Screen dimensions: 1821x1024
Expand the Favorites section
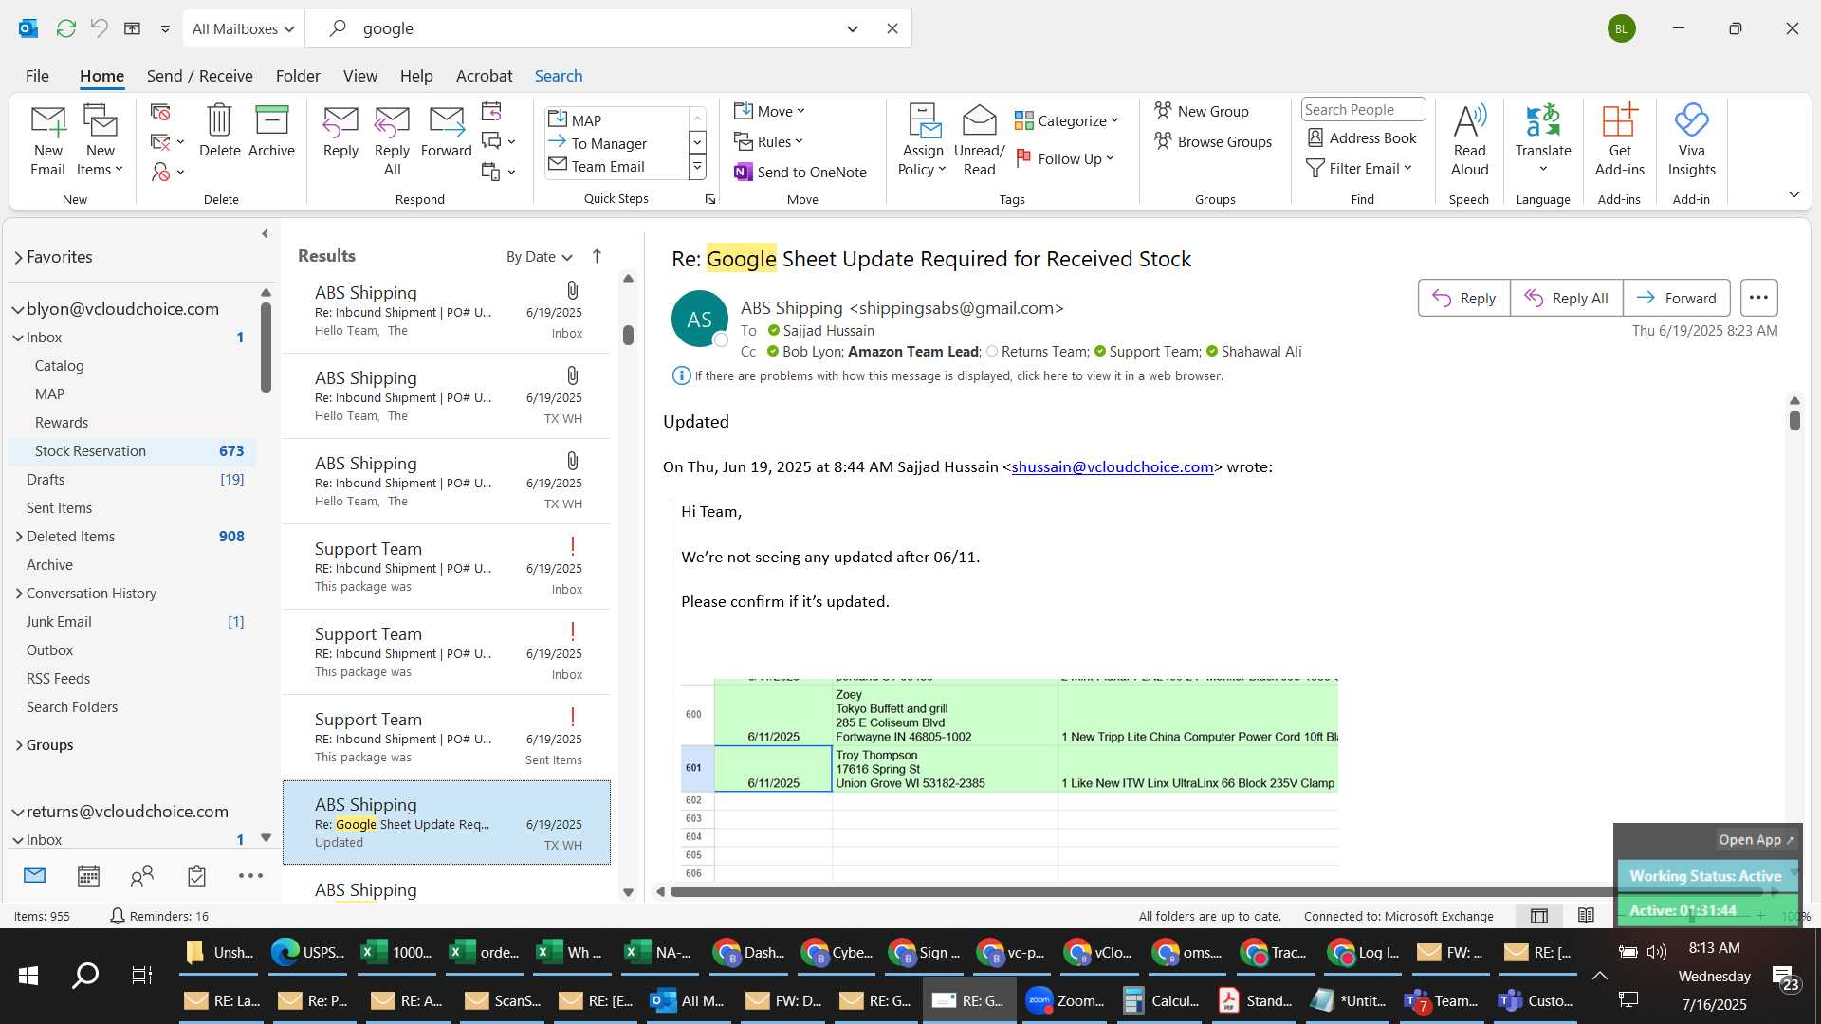pyautogui.click(x=18, y=257)
